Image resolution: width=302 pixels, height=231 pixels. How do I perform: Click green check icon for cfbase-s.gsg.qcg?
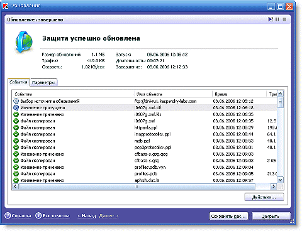pyautogui.click(x=16, y=154)
